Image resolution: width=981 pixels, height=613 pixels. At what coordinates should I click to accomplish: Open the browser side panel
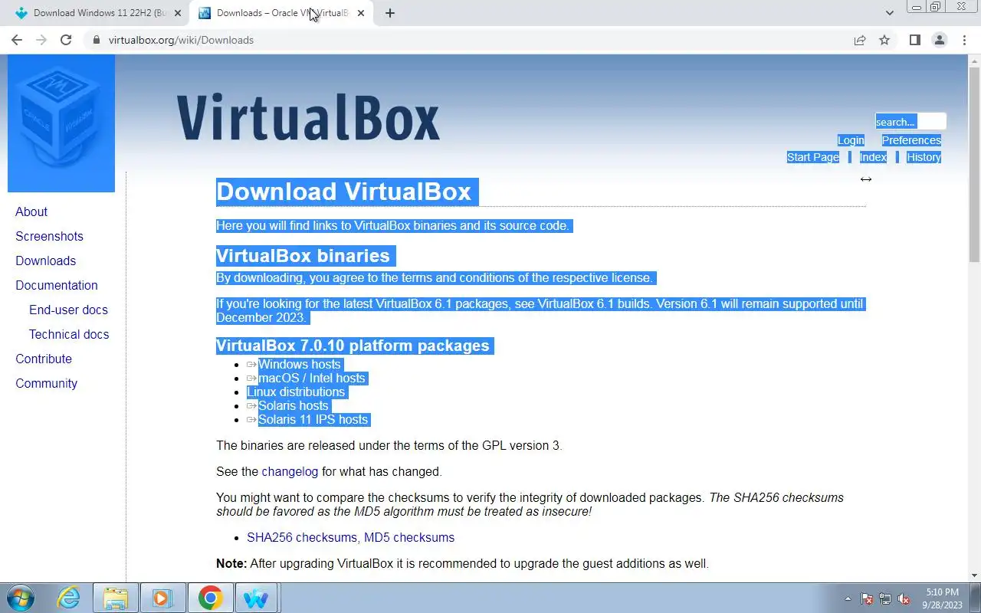(x=914, y=40)
